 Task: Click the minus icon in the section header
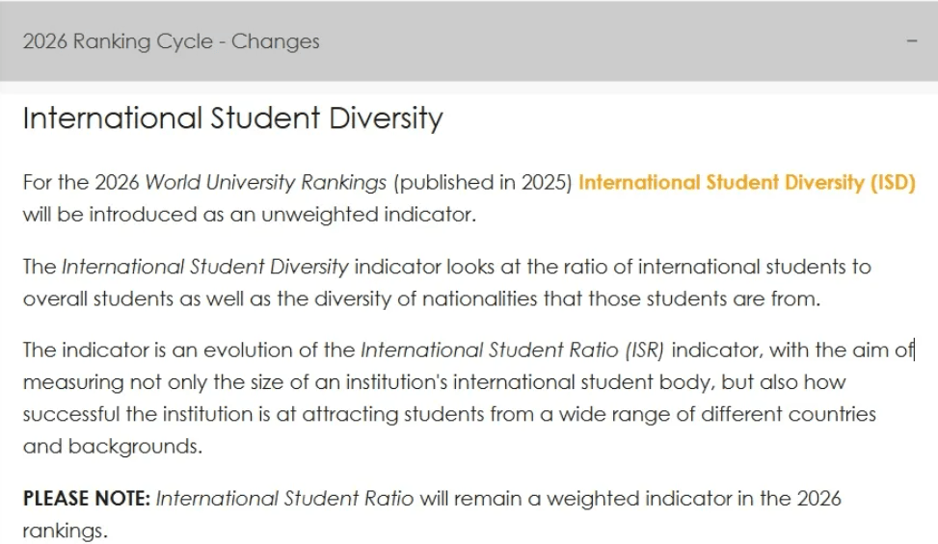[x=912, y=41]
